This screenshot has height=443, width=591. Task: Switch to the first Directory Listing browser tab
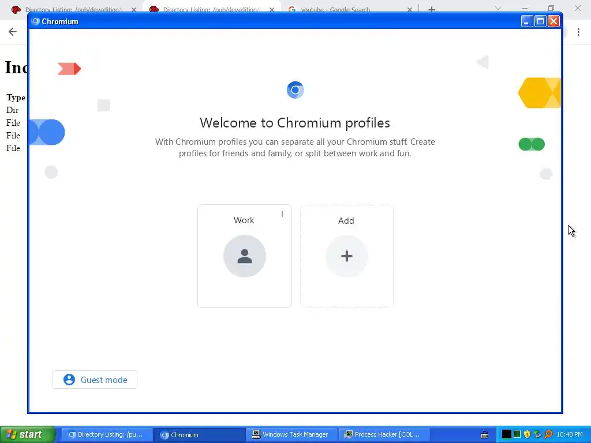click(74, 9)
